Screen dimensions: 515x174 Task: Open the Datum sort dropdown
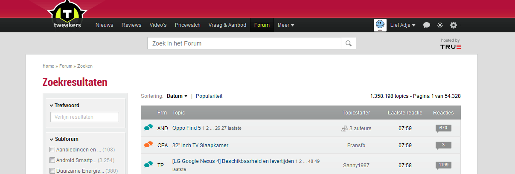point(177,96)
